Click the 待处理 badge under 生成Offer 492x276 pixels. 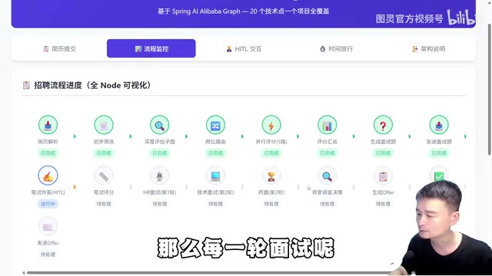(383, 204)
